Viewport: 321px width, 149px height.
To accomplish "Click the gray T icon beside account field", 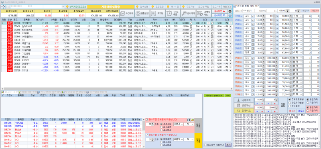I will (x=8, y=7).
